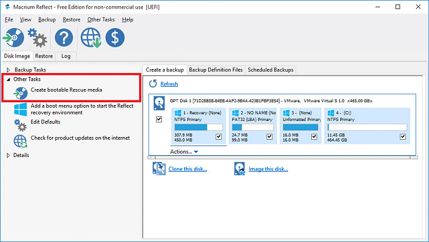Click the Windows flag on partition 4 (C:)
Screen dimensions: 429x242
[331, 113]
